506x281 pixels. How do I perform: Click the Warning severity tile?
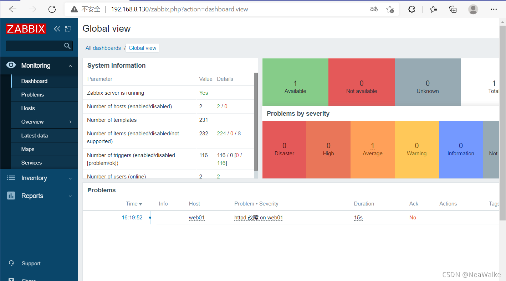417,150
